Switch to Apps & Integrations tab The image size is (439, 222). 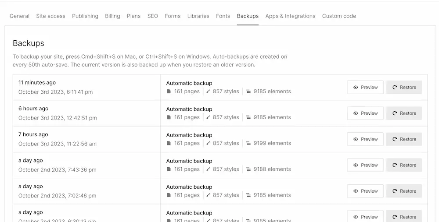(x=290, y=16)
